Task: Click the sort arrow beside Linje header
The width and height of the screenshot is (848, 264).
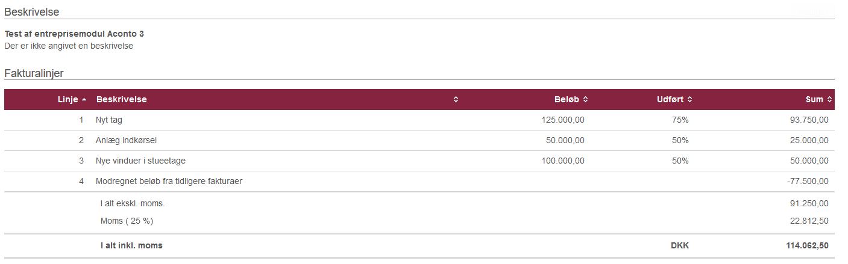Action: coord(84,100)
